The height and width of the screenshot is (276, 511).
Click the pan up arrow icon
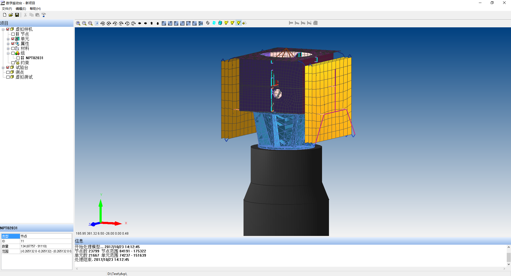(152, 23)
